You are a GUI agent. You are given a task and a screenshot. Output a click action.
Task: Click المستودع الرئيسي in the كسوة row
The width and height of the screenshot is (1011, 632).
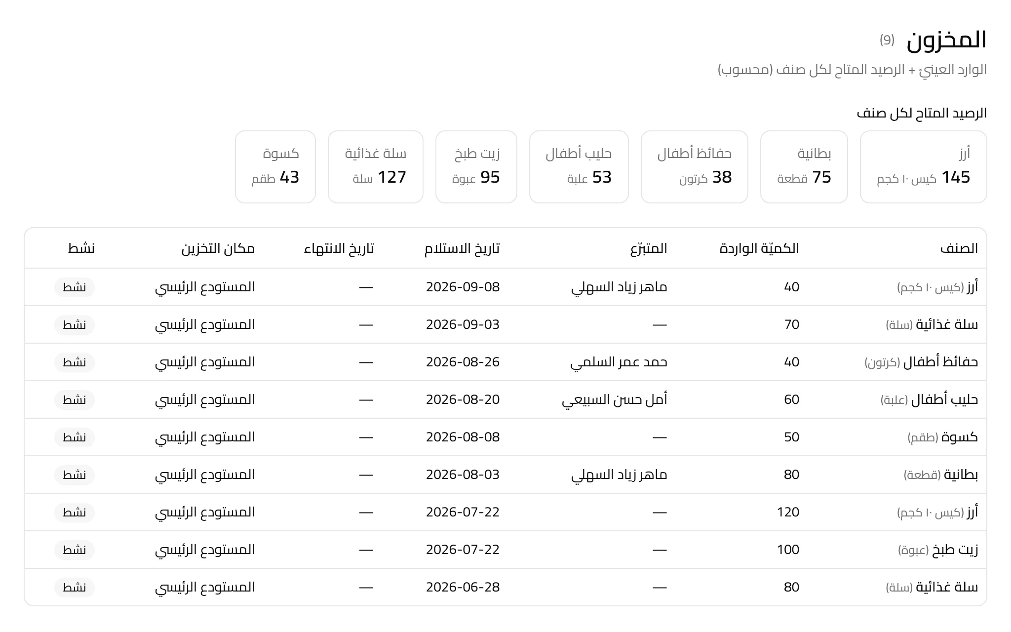205,437
